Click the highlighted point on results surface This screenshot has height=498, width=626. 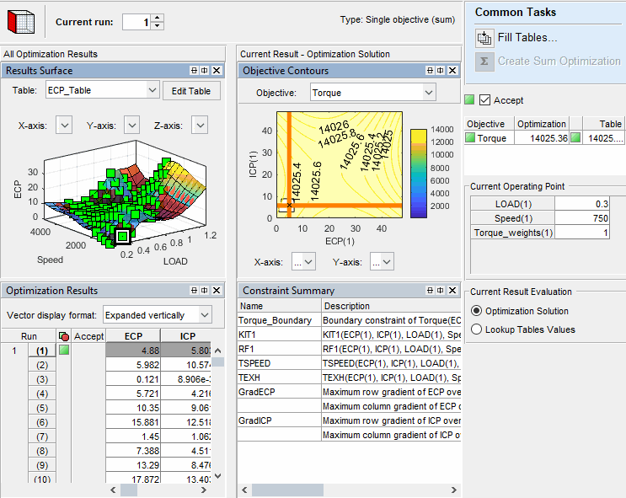122,237
